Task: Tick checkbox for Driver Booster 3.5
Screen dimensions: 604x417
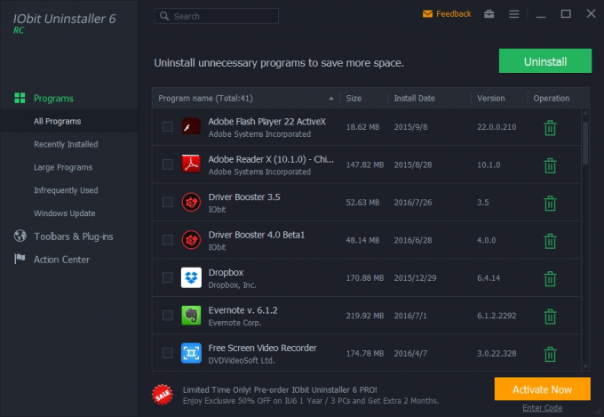Action: pos(168,202)
